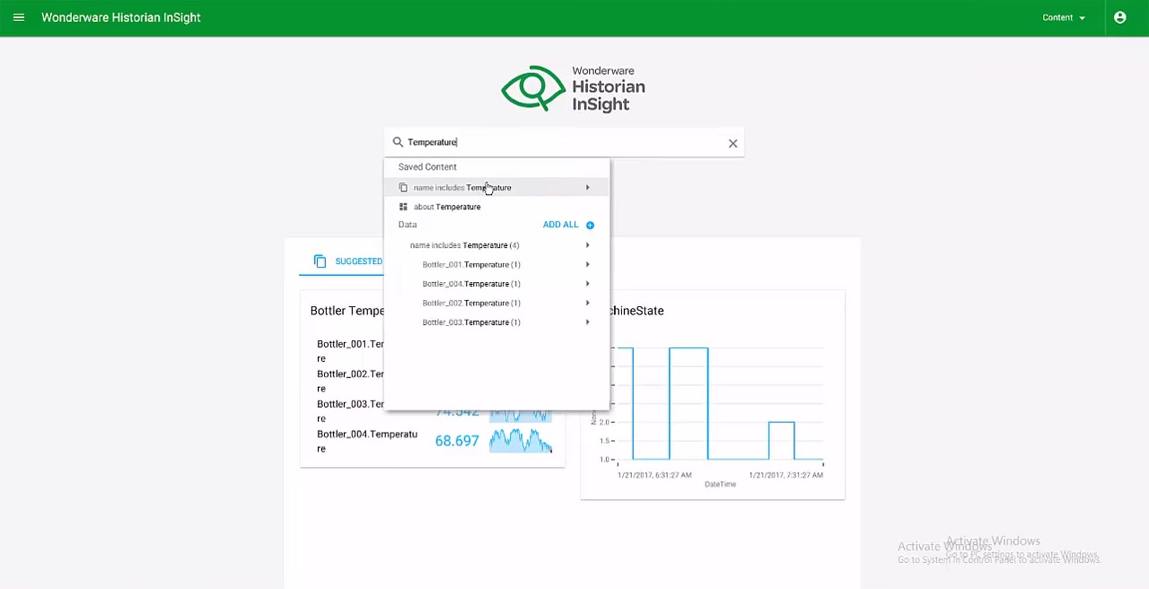Expand Bottler_003.Temperature arrow
1149x589 pixels.
[587, 322]
